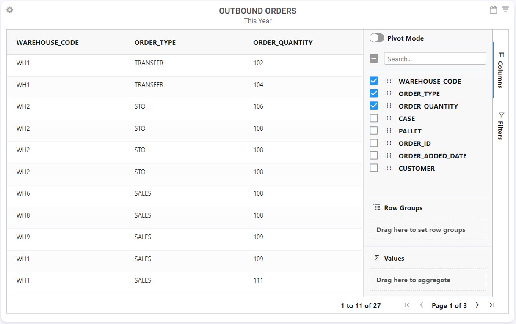Enable Pivot Mode switch
This screenshot has width=516, height=324.
(x=377, y=38)
